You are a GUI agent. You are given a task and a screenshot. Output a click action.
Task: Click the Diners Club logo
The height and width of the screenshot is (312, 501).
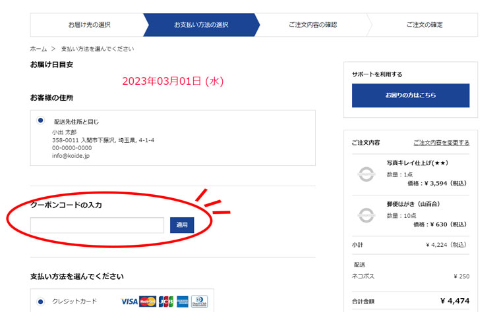click(199, 301)
